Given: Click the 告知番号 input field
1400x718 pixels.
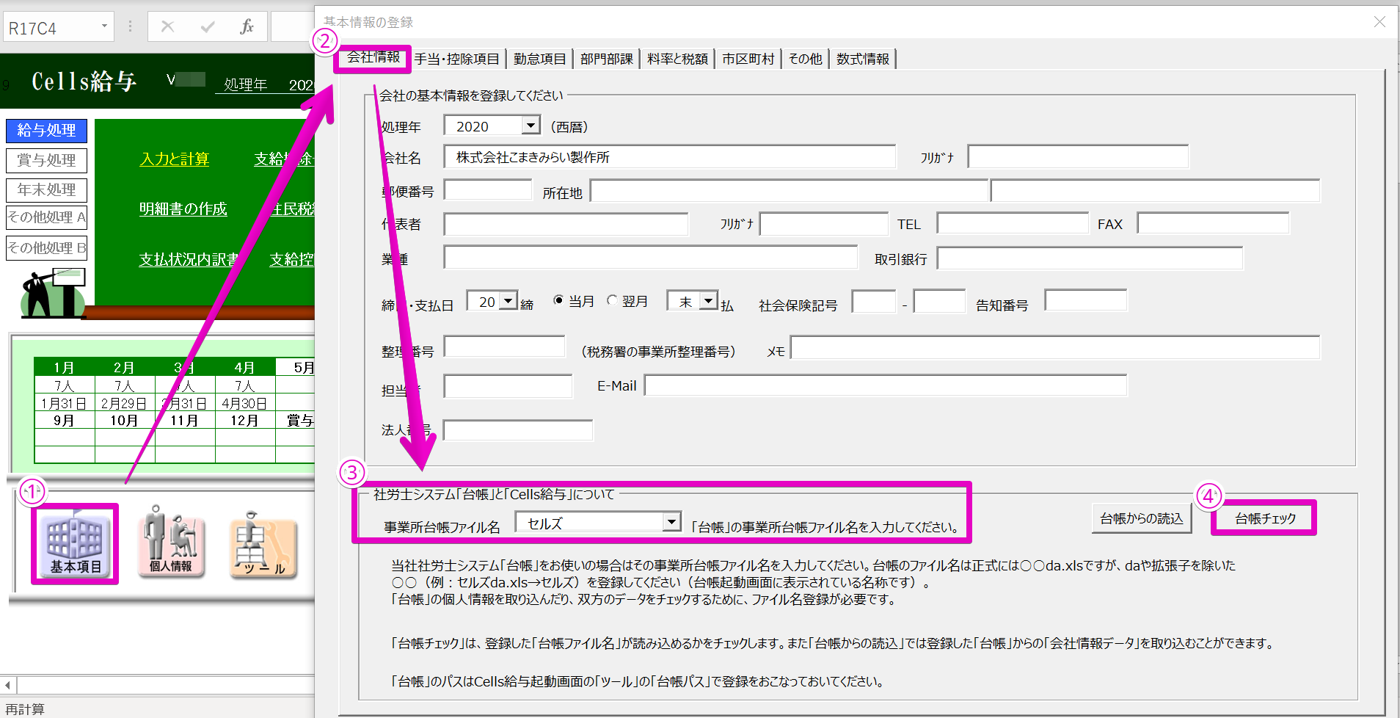Looking at the screenshot, I should click(x=1086, y=300).
